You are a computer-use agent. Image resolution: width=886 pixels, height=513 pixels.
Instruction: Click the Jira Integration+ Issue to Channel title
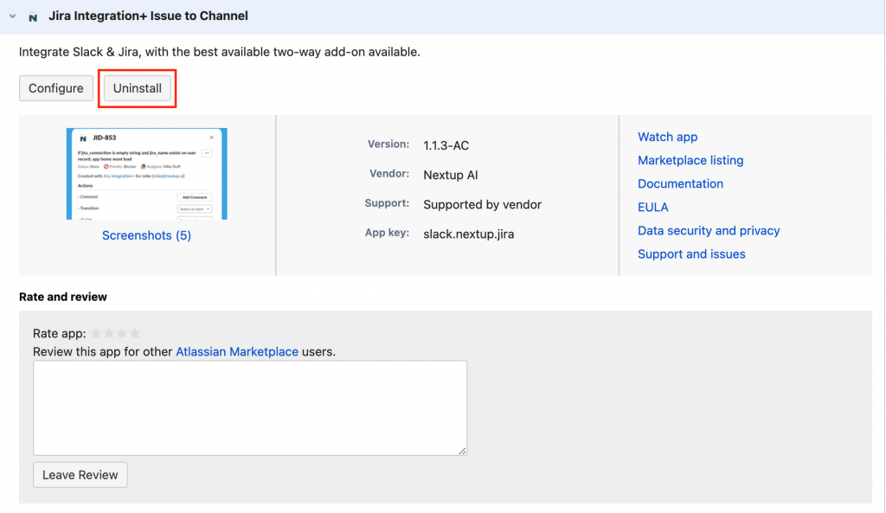(x=148, y=16)
